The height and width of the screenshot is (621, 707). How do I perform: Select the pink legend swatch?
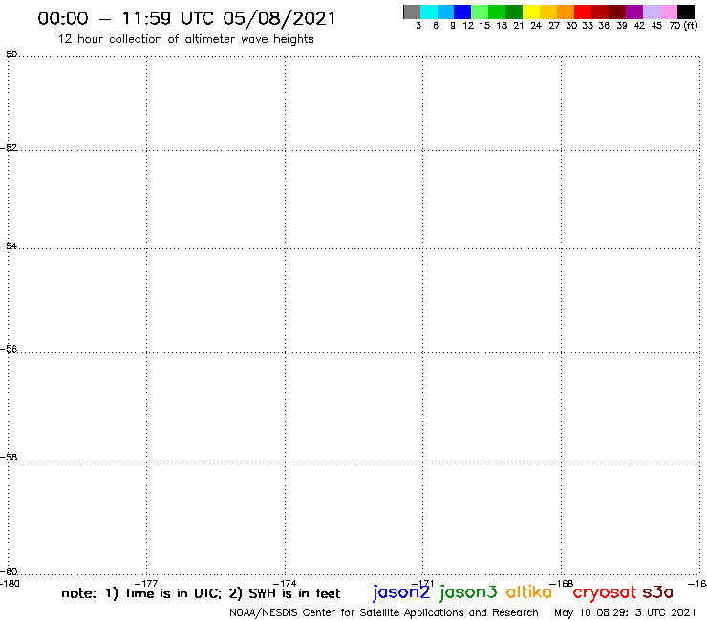[669, 11]
